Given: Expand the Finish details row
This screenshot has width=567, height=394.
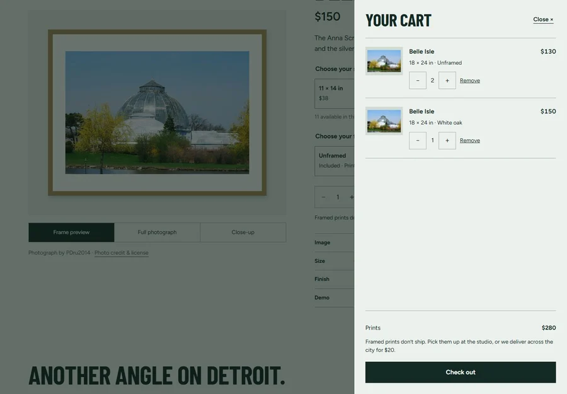Looking at the screenshot, I should (335, 279).
